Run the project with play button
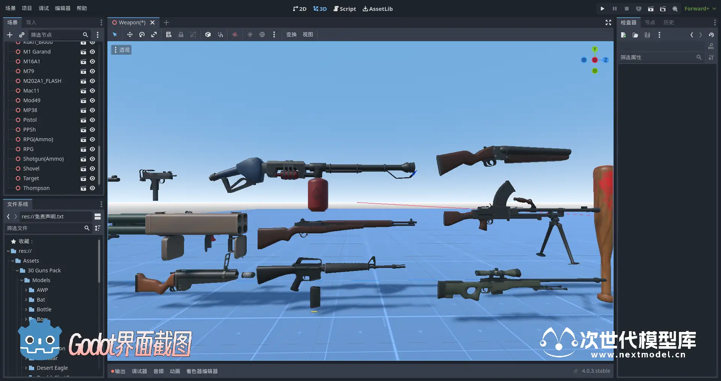The width and height of the screenshot is (721, 381). coord(602,9)
